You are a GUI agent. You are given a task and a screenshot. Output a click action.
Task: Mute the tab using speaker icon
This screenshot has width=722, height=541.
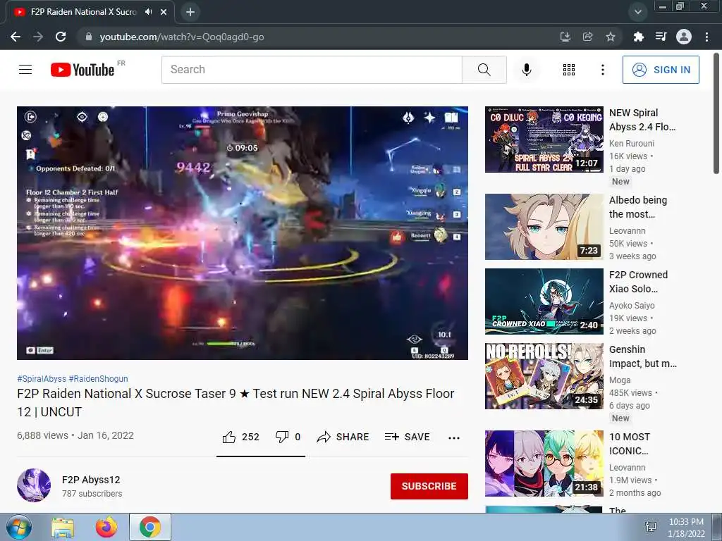[148, 12]
